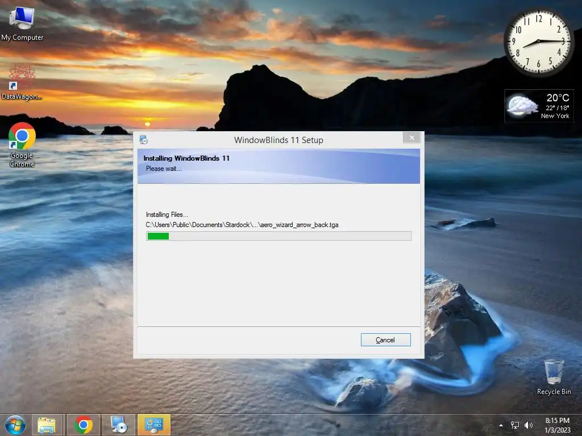Click the 'Installing WindowBlinds 11' heading

point(186,158)
